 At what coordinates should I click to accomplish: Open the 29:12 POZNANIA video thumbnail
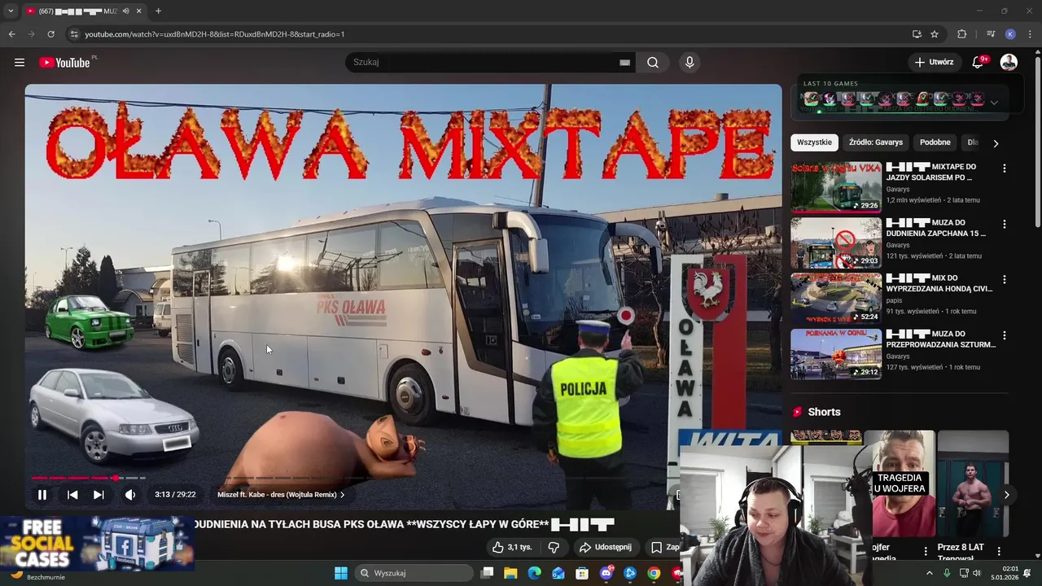(x=836, y=353)
